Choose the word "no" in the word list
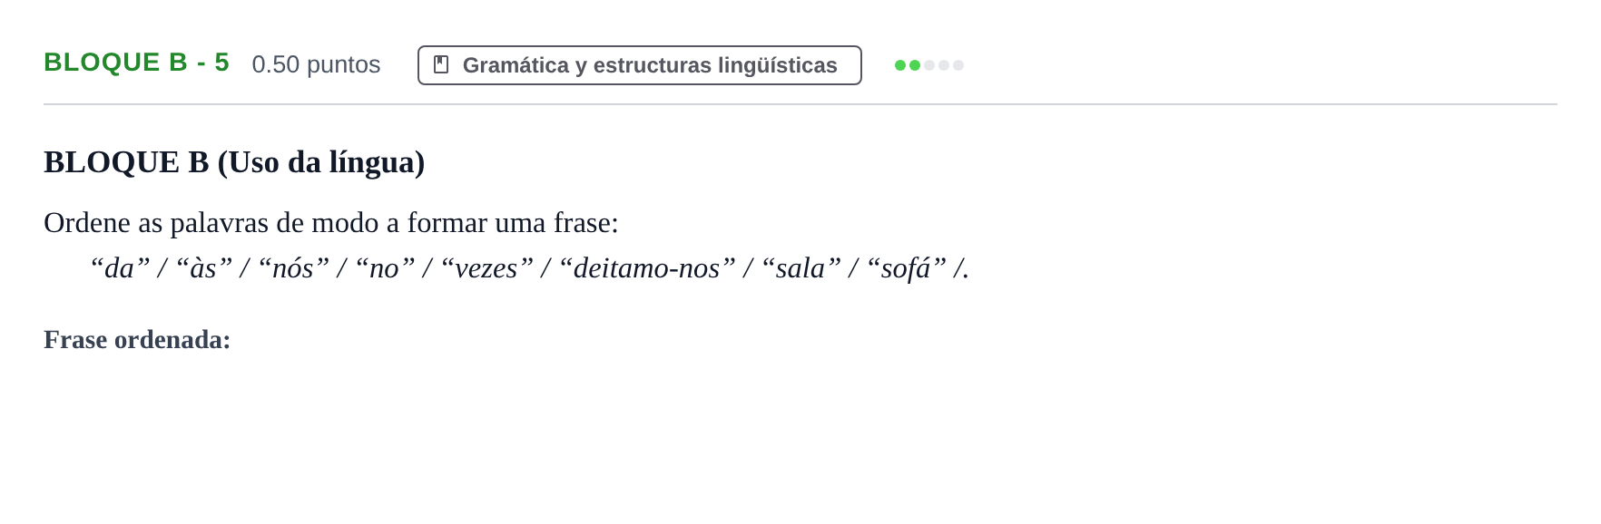This screenshot has height=524, width=1601. pos(385,268)
